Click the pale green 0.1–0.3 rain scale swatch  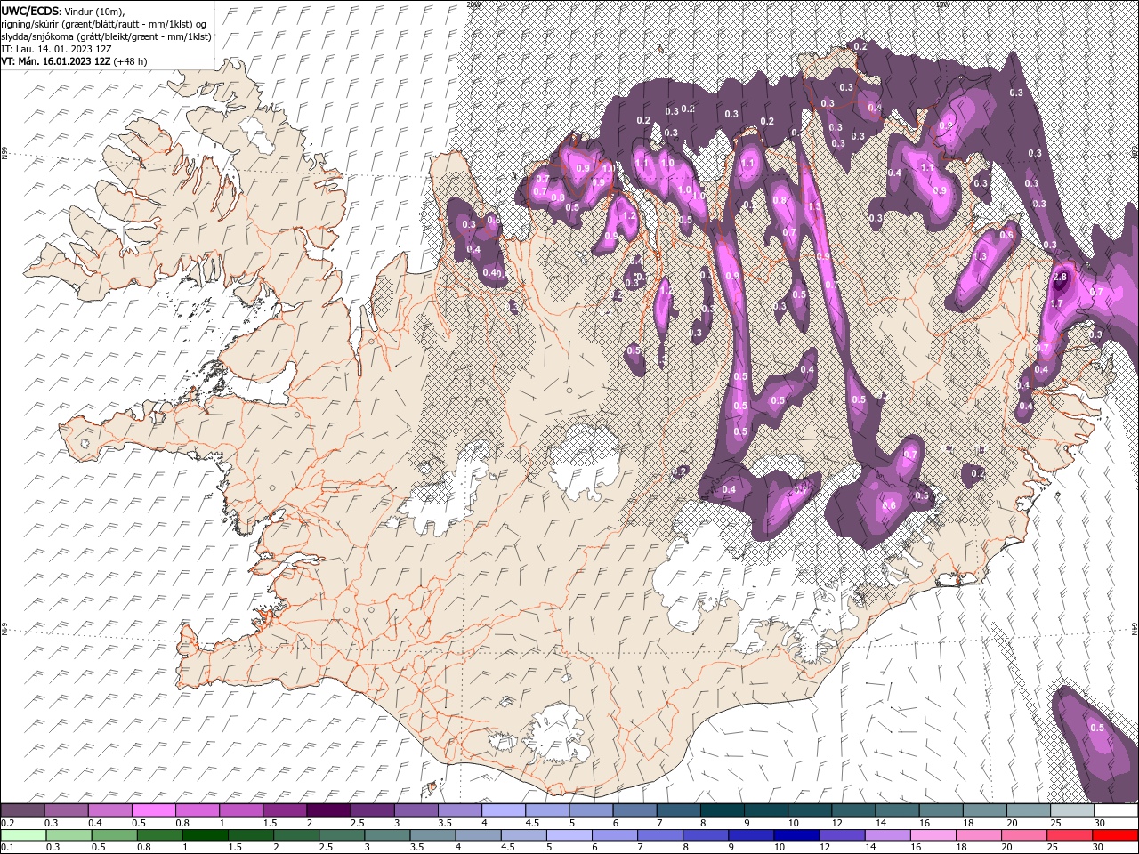pos(22,835)
